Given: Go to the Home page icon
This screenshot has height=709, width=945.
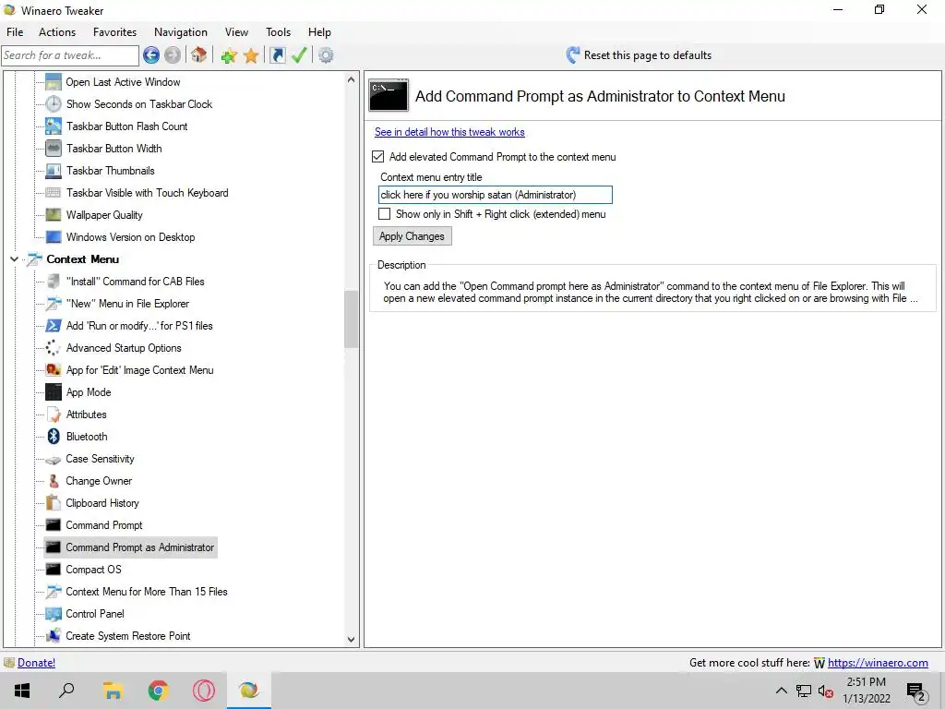Looking at the screenshot, I should [199, 55].
